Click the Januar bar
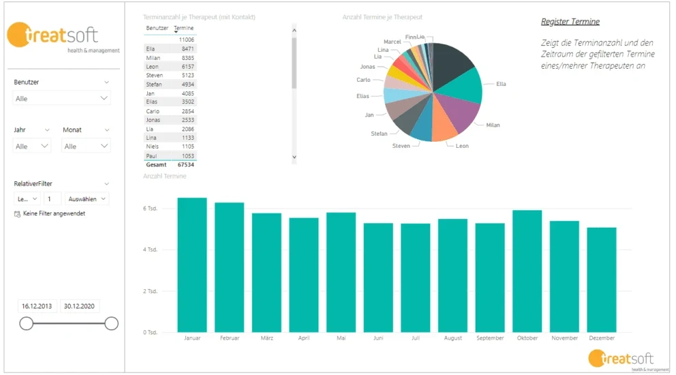Viewport: 676px width, 375px height. click(x=192, y=265)
